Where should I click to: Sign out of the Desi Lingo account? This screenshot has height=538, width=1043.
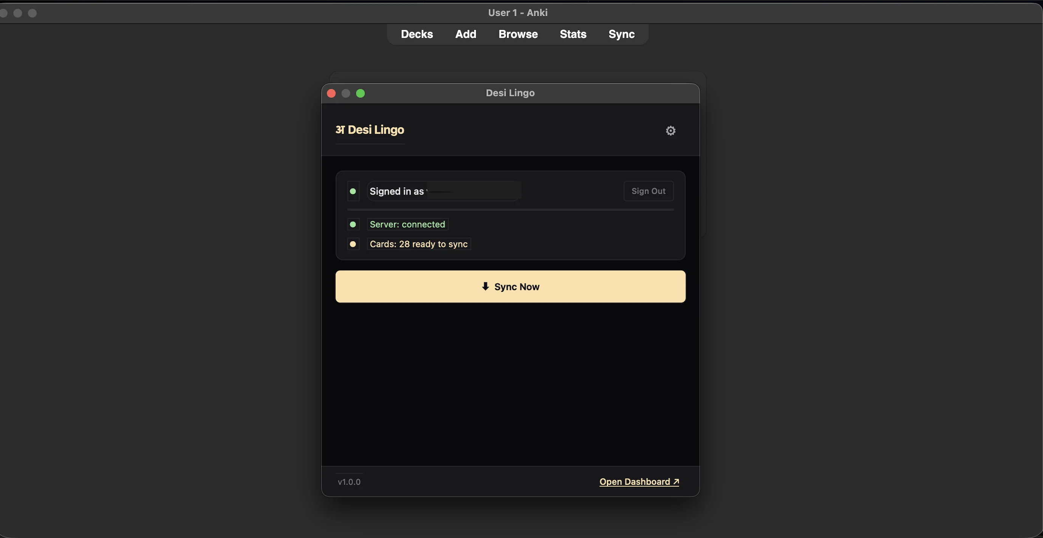[x=648, y=191]
